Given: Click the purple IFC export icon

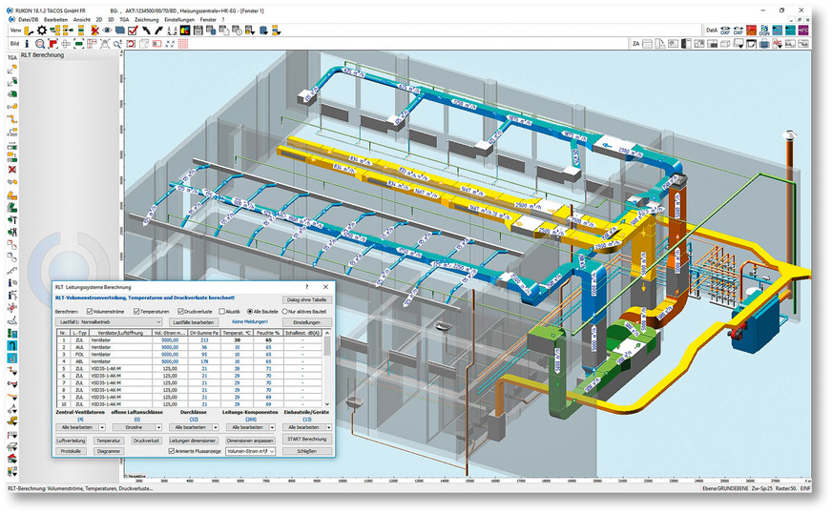Looking at the screenshot, I should [x=804, y=31].
